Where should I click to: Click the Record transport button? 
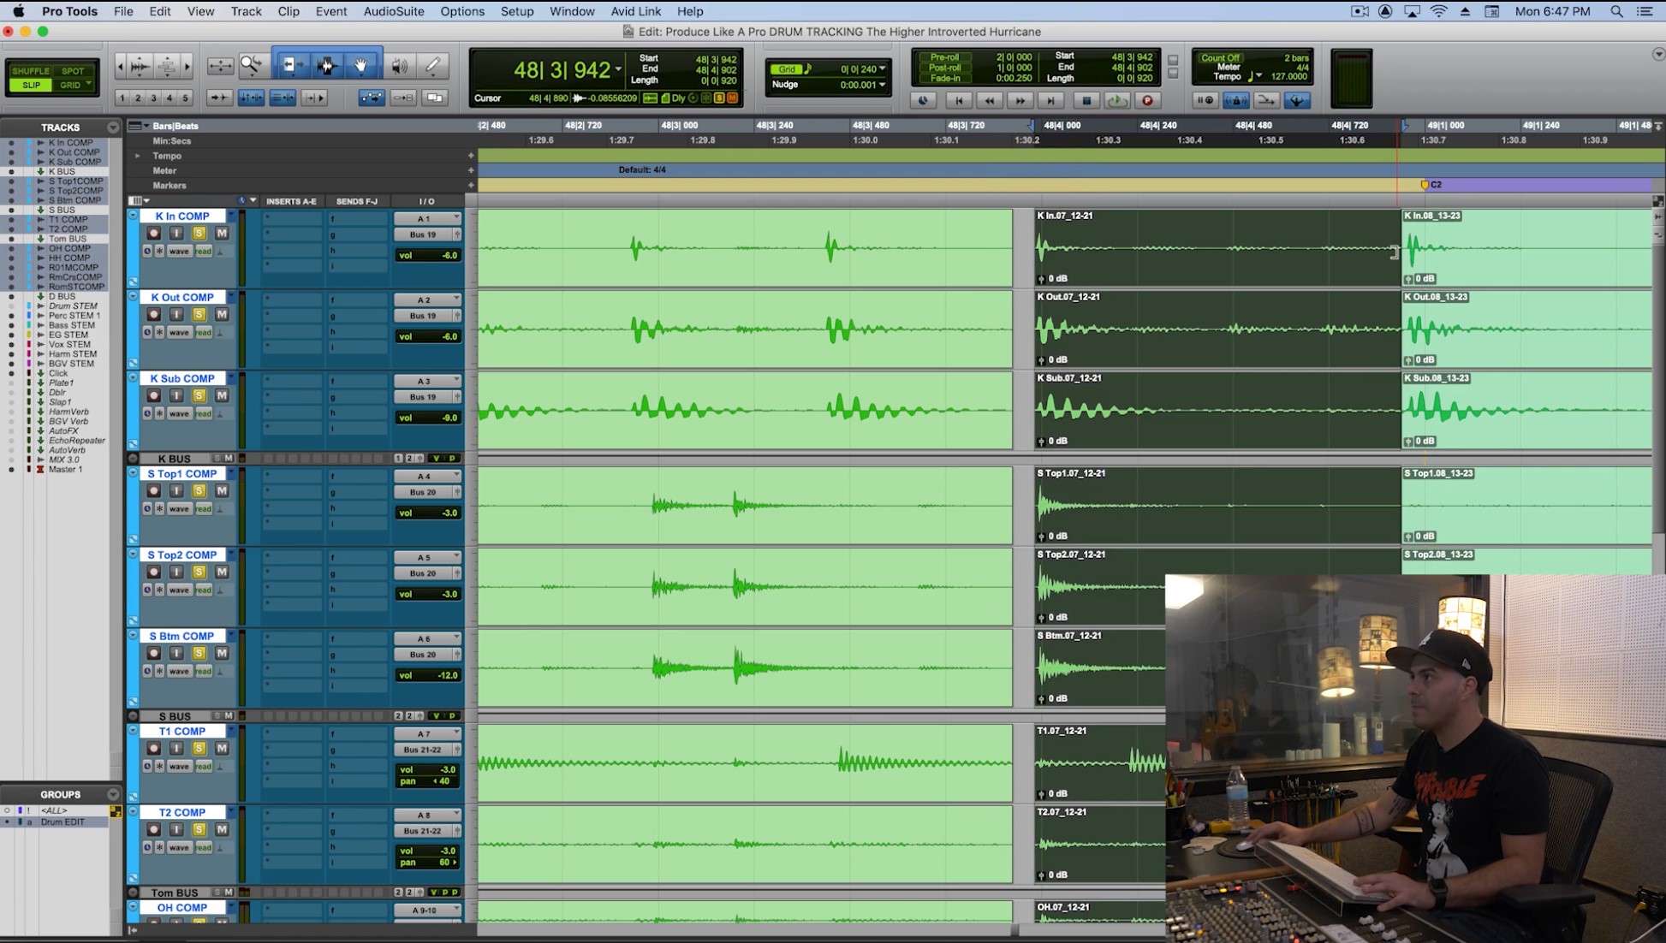click(x=1148, y=100)
